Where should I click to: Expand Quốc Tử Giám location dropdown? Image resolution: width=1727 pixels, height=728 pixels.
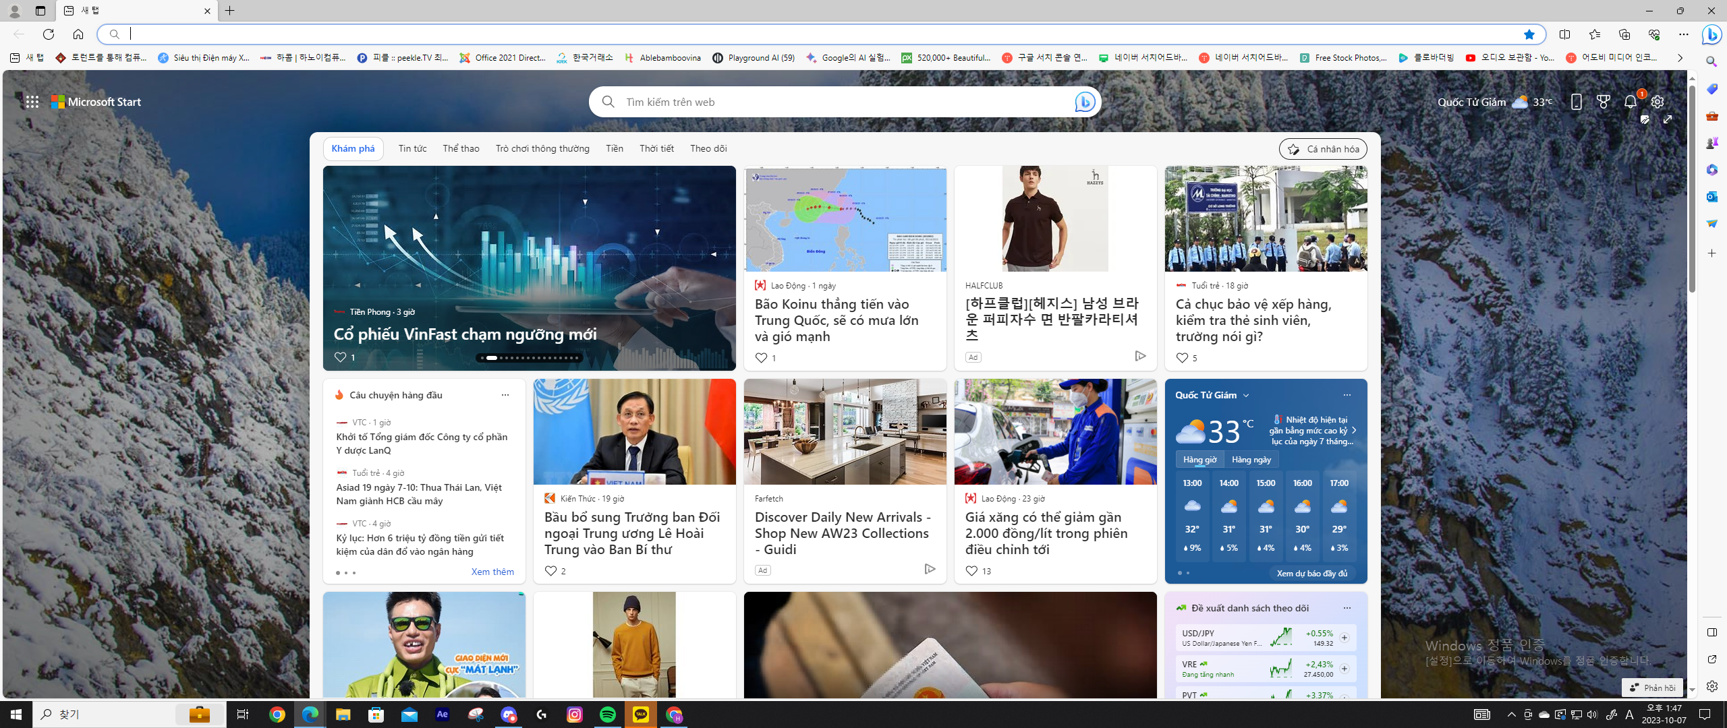click(1246, 395)
